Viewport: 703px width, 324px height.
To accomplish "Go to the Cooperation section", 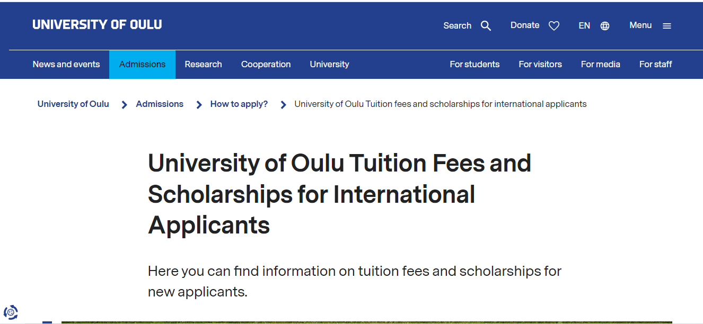I will point(266,65).
